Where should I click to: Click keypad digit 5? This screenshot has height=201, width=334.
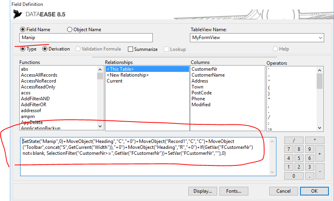point(299,158)
